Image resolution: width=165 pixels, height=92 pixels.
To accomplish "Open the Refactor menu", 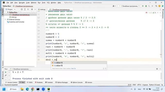I will coord(34,3).
